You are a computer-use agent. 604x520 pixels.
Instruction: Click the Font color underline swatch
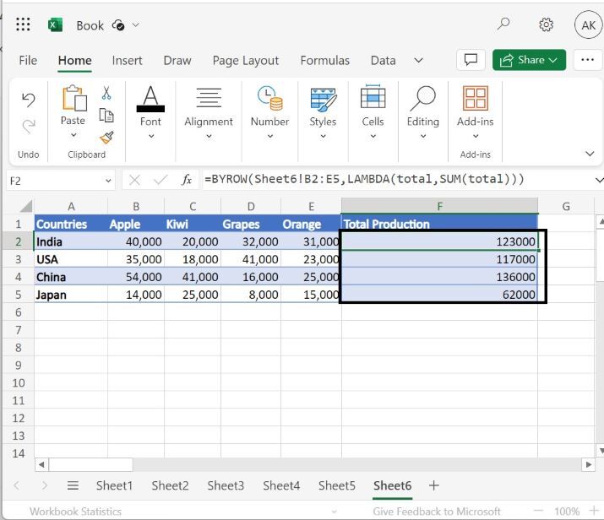(x=150, y=108)
